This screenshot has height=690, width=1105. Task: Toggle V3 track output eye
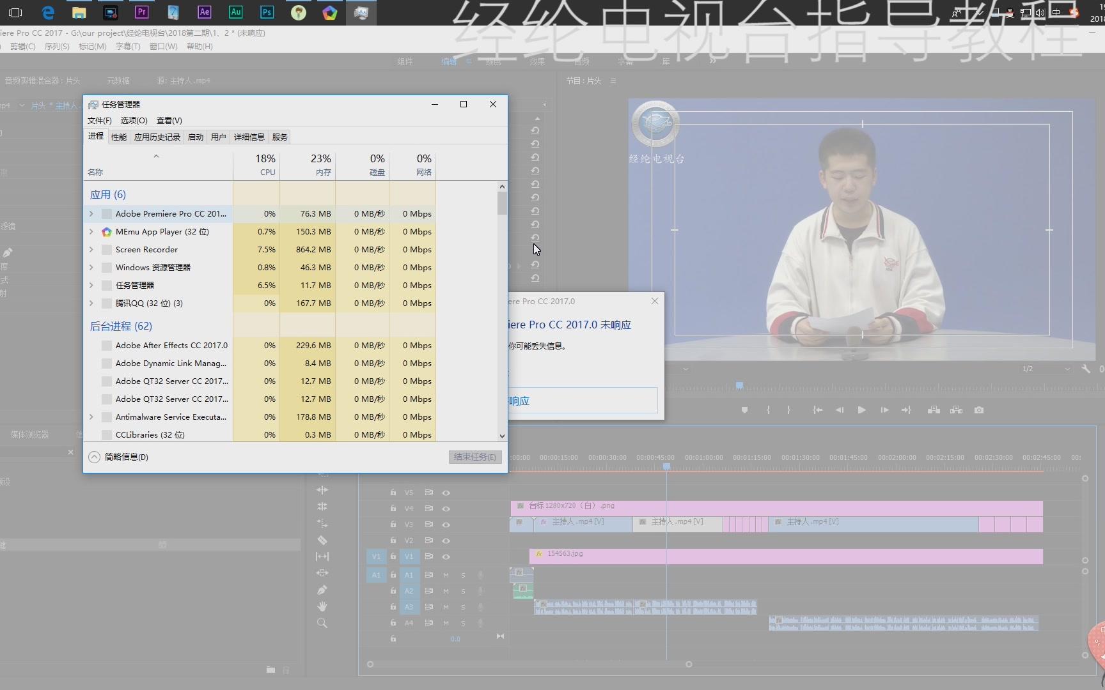[446, 525]
